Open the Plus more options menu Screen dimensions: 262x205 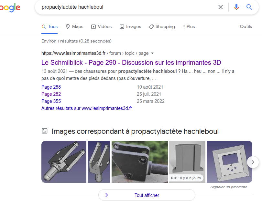(x=189, y=27)
